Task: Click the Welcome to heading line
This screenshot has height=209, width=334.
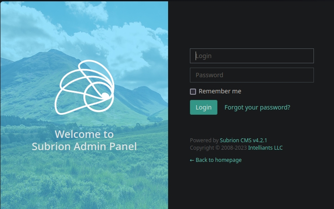Action: point(84,134)
